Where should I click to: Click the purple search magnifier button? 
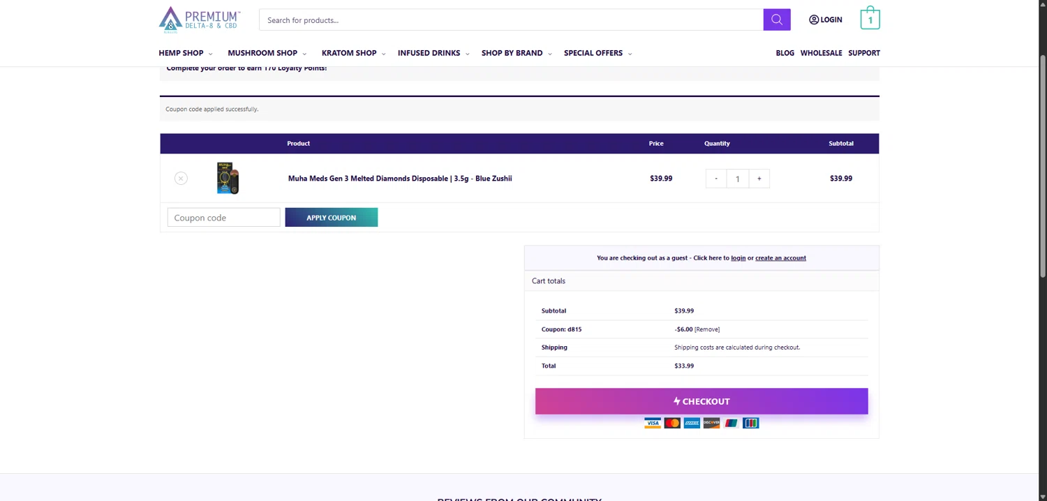coord(777,20)
